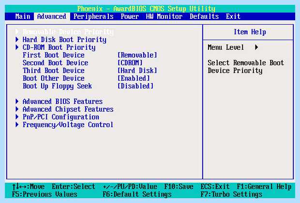Open CD-ROM Boot Priority submenu

[x=59, y=47]
